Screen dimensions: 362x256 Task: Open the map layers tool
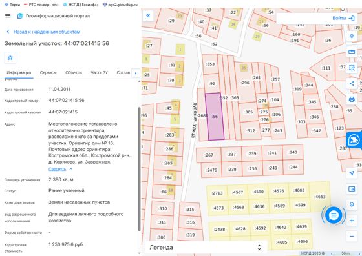(352, 36)
